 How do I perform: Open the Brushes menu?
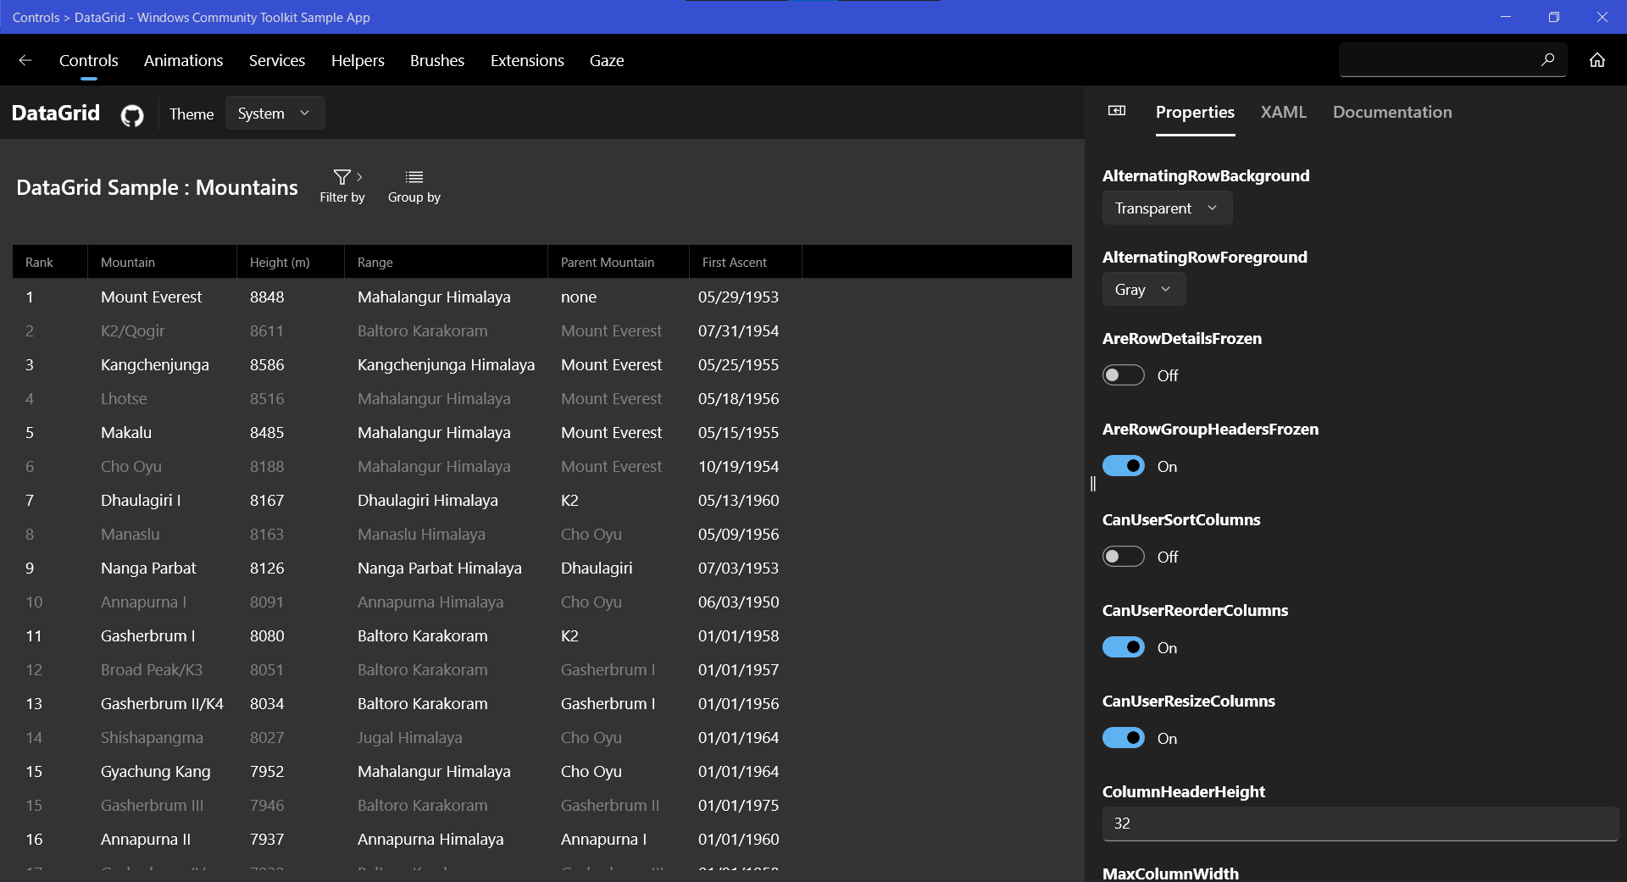tap(437, 60)
